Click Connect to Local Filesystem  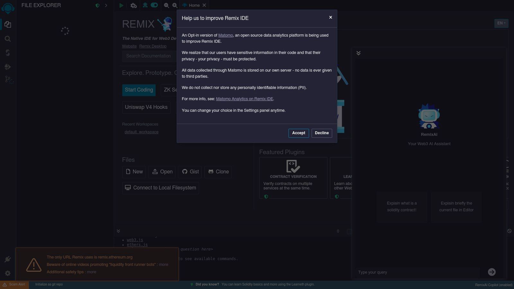coord(160,188)
